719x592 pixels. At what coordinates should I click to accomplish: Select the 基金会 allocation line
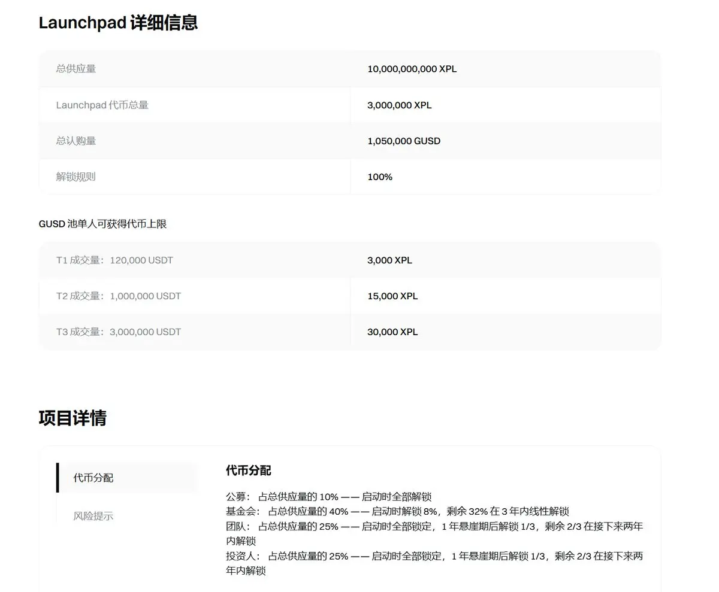click(x=397, y=512)
